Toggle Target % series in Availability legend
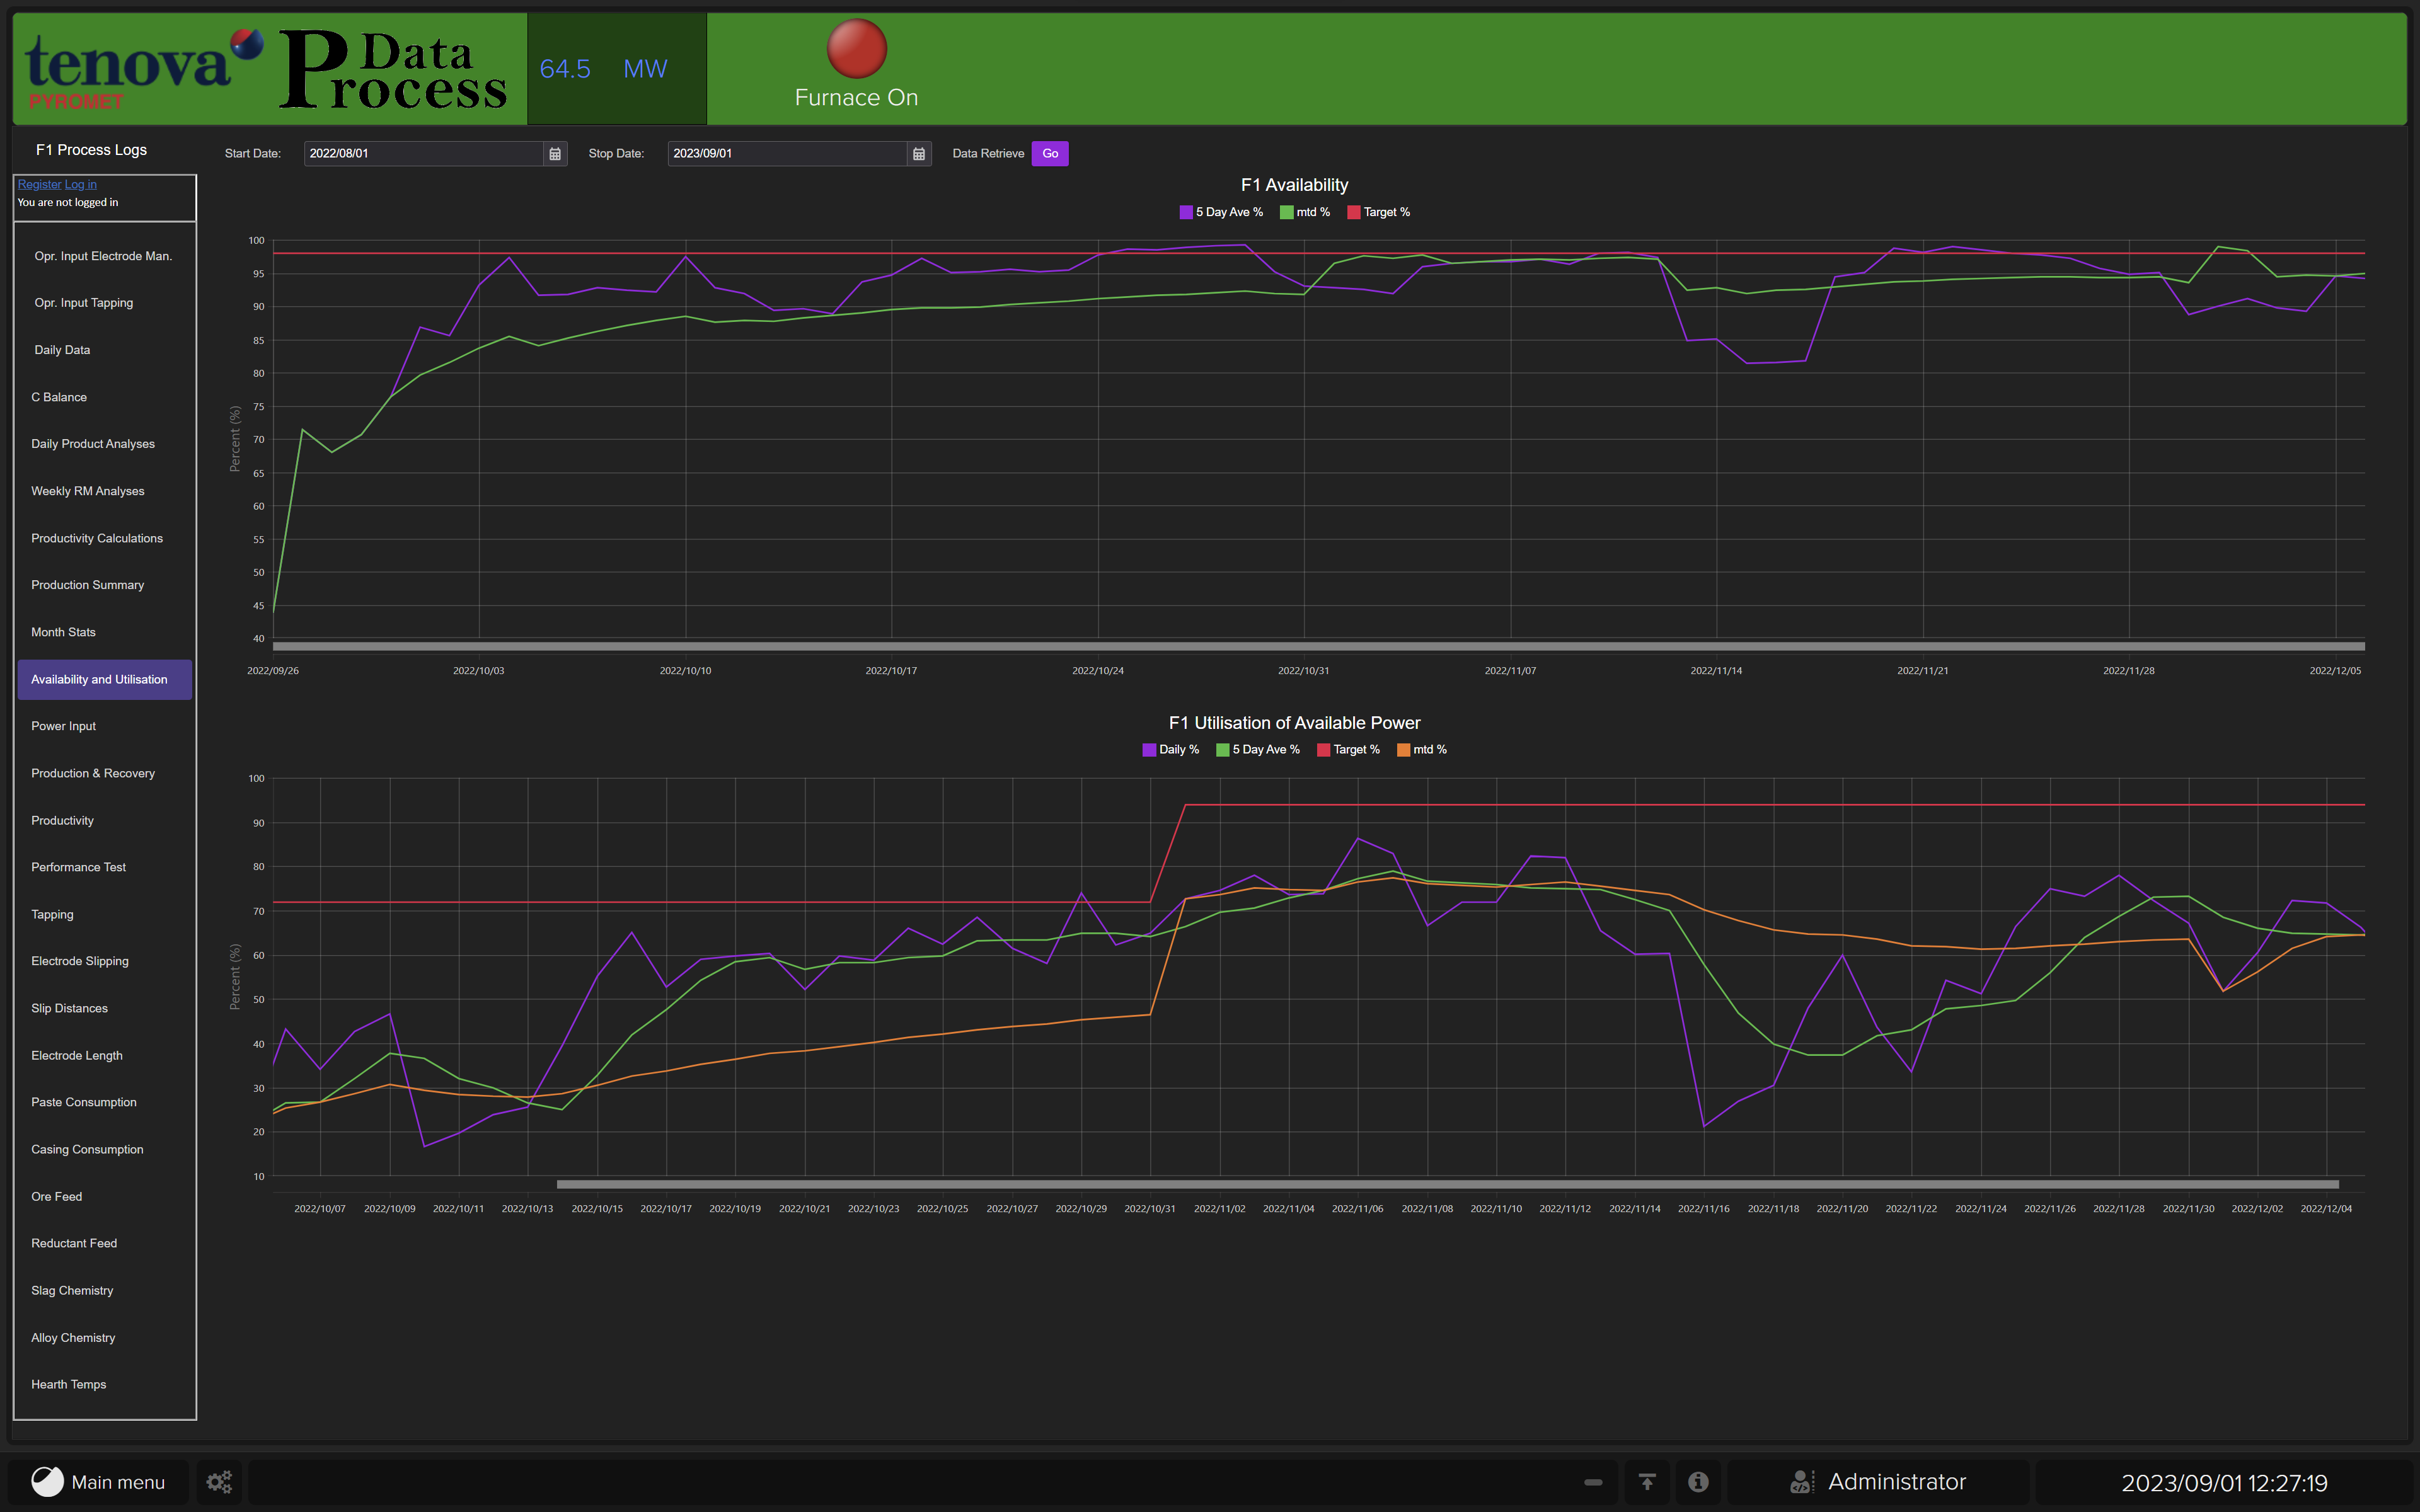This screenshot has width=2420, height=1512. pos(1378,212)
